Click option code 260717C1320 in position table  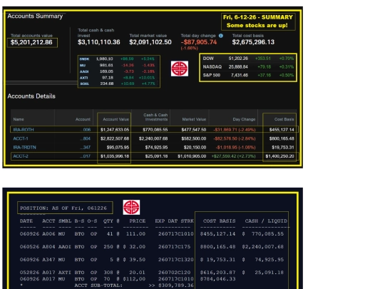(176, 260)
